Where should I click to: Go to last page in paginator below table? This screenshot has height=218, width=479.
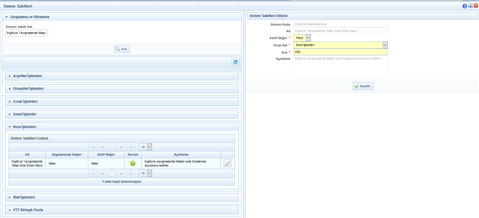click(131, 173)
